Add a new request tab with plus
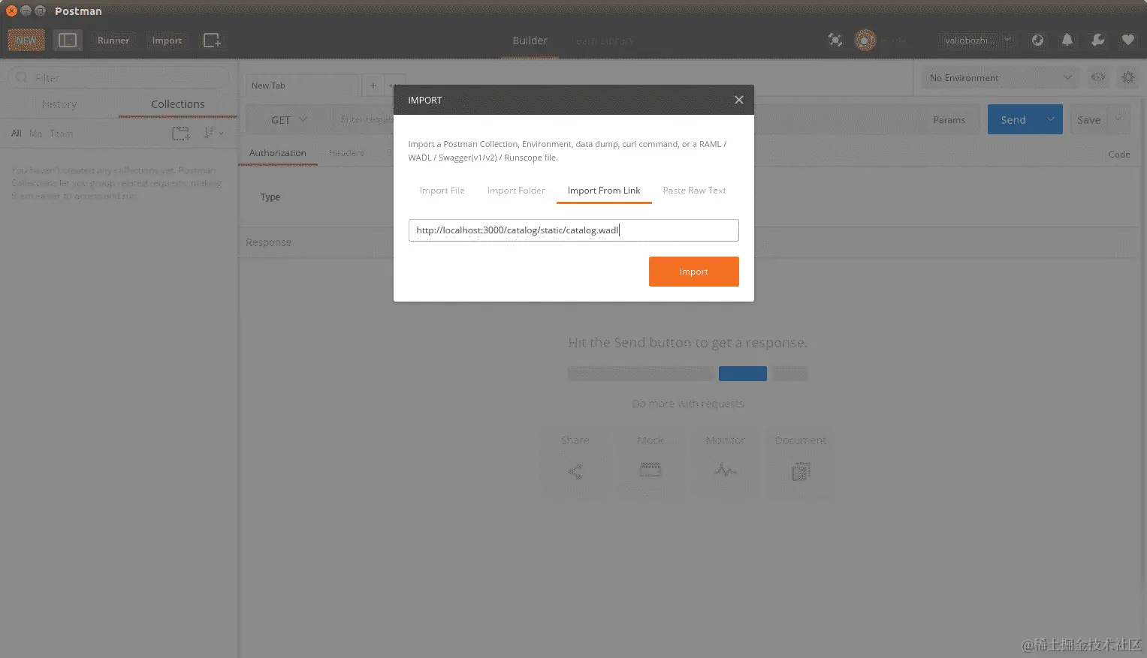 (373, 86)
